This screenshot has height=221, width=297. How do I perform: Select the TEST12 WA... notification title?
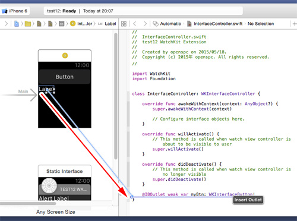pos(73,190)
